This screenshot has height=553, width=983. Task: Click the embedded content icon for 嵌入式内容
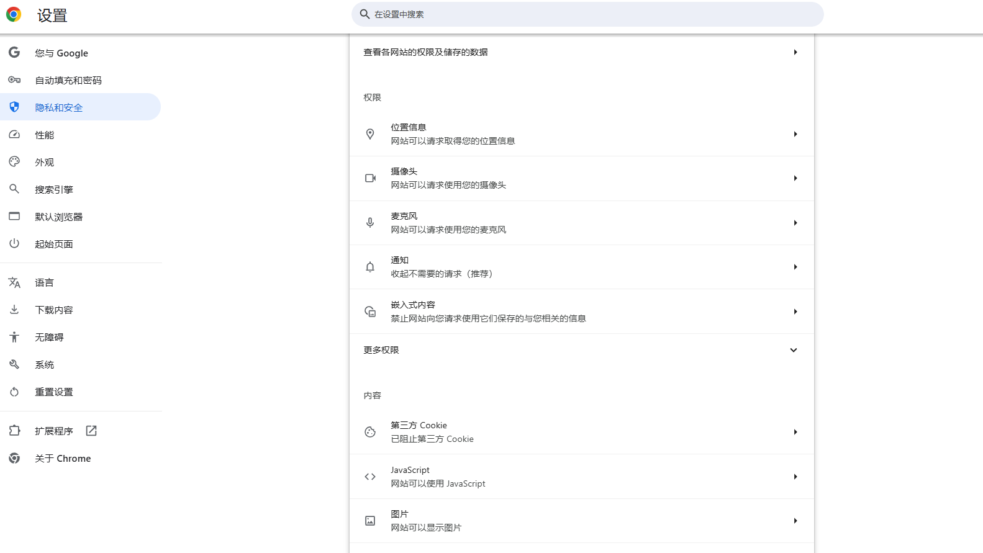coord(370,312)
